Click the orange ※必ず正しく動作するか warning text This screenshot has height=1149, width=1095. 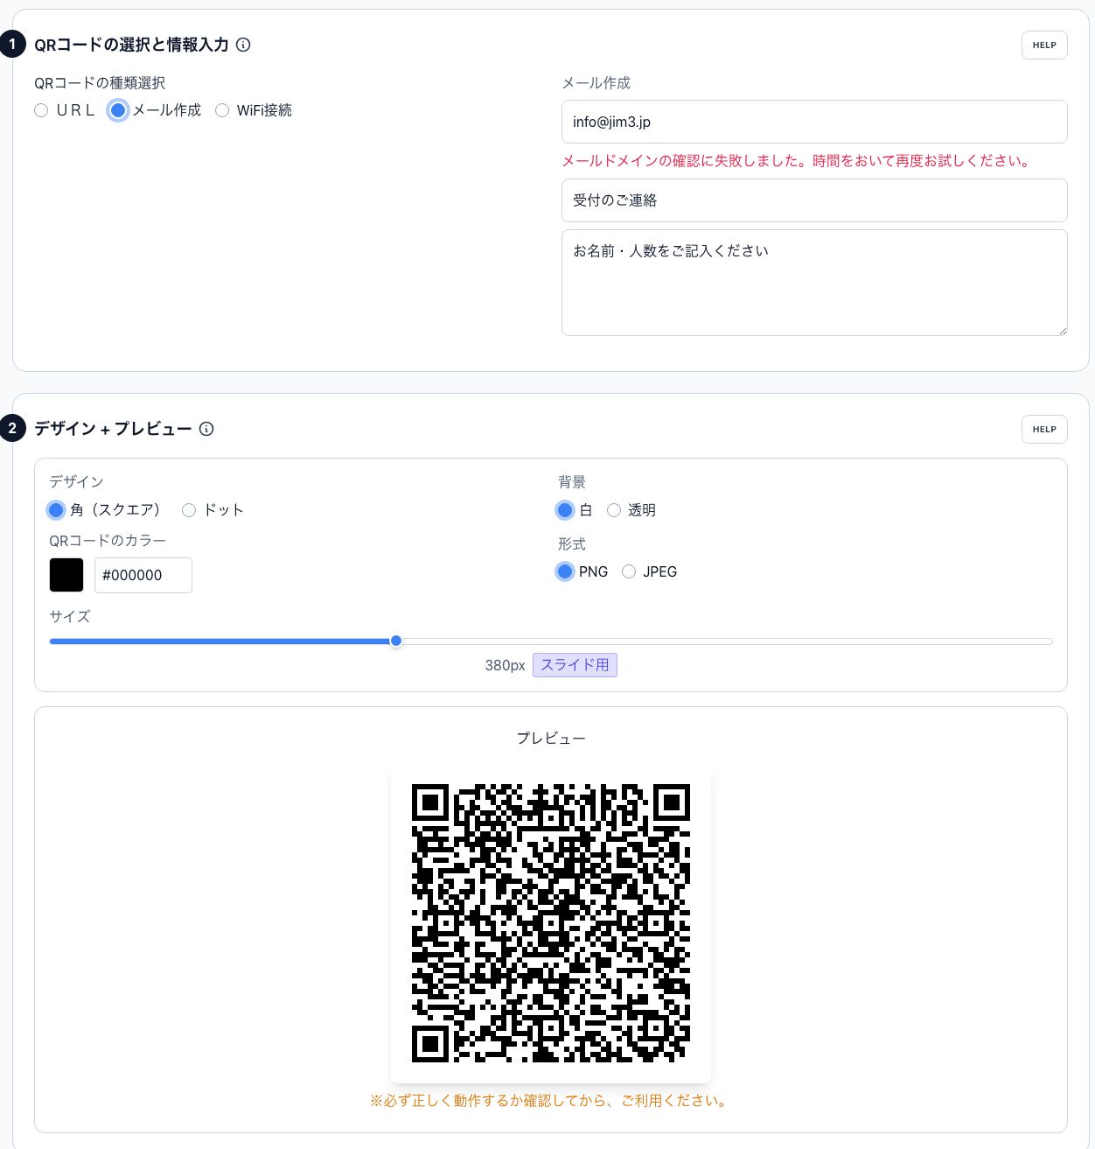pos(551,1101)
